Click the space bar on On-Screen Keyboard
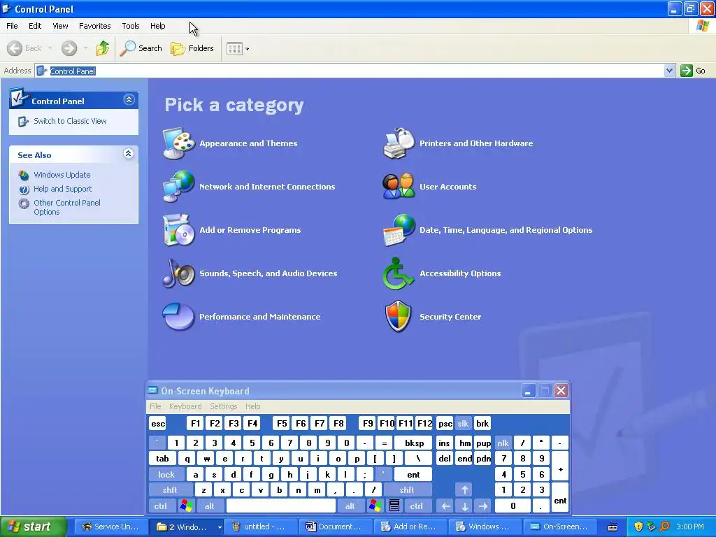 click(x=281, y=506)
